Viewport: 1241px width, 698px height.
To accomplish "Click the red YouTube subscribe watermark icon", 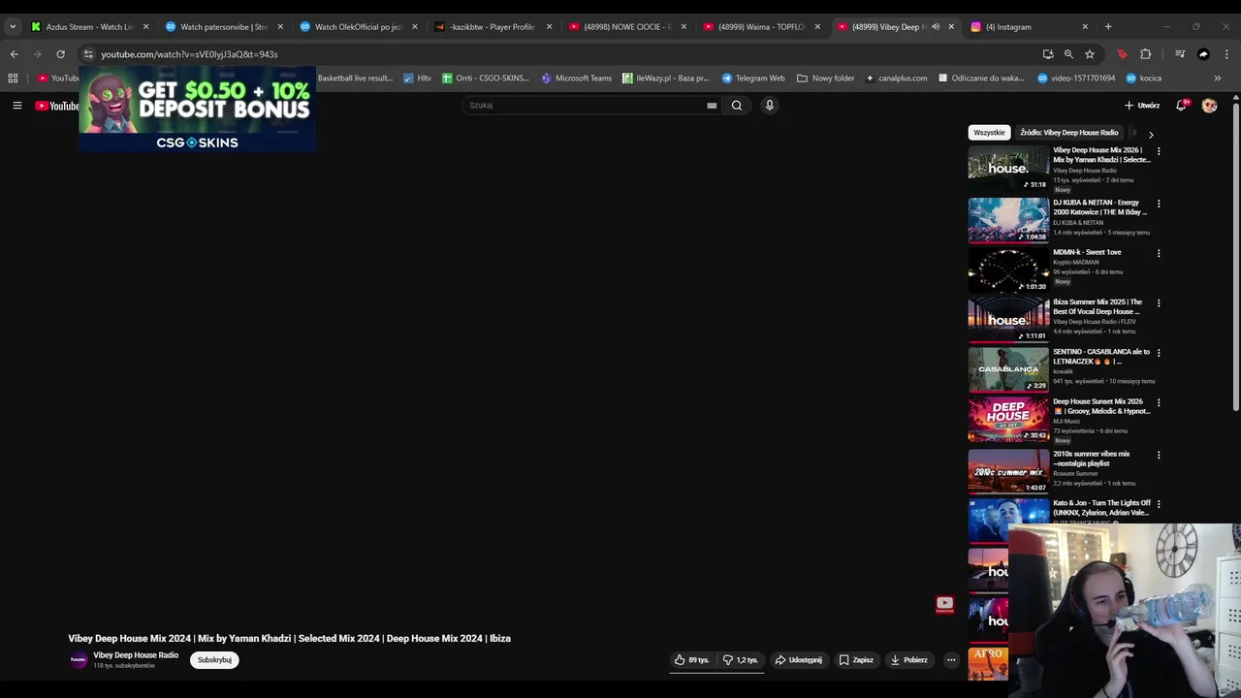I will click(x=944, y=605).
